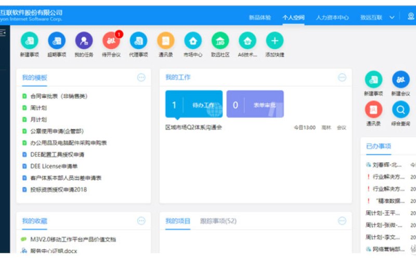416x260 pixels.
Task: Open 区域市场Q2体系沟通会 work item
Action: [x=193, y=127]
